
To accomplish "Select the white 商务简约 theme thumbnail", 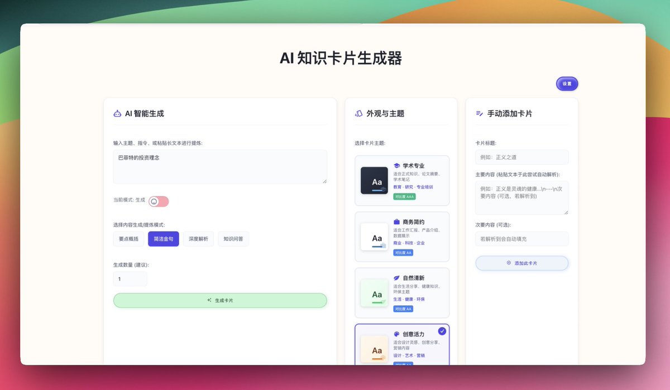I will coord(374,237).
